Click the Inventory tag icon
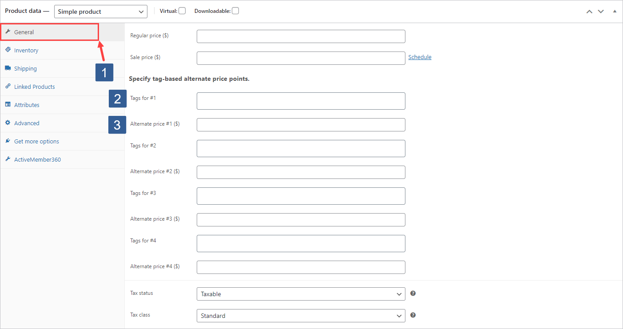The width and height of the screenshot is (623, 329). click(x=8, y=50)
